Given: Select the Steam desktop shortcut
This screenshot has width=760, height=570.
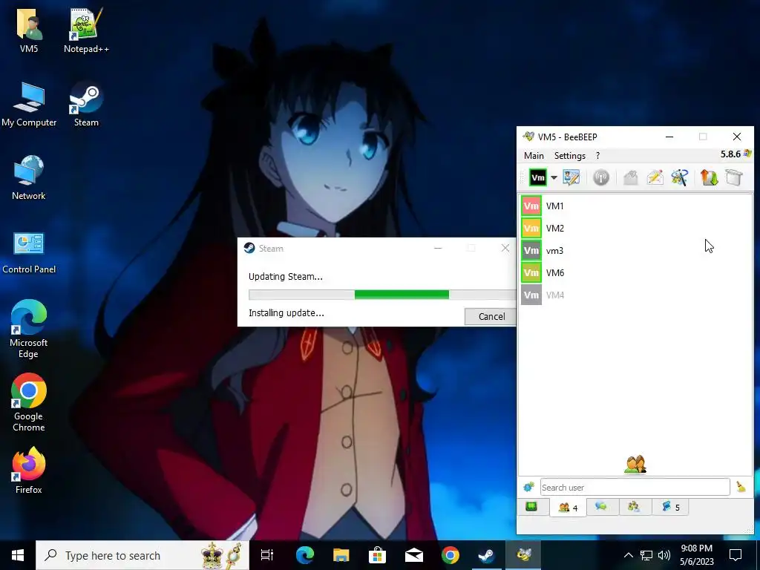Looking at the screenshot, I should (x=86, y=104).
